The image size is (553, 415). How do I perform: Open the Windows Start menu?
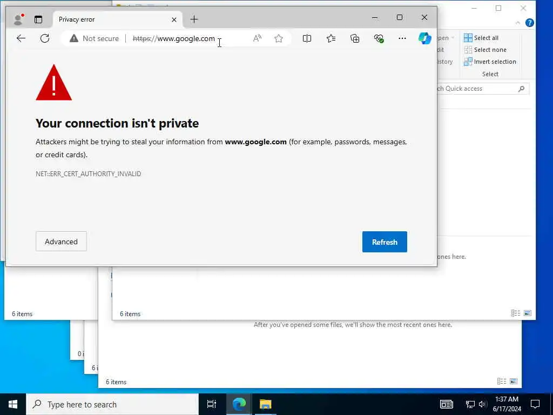(x=13, y=404)
